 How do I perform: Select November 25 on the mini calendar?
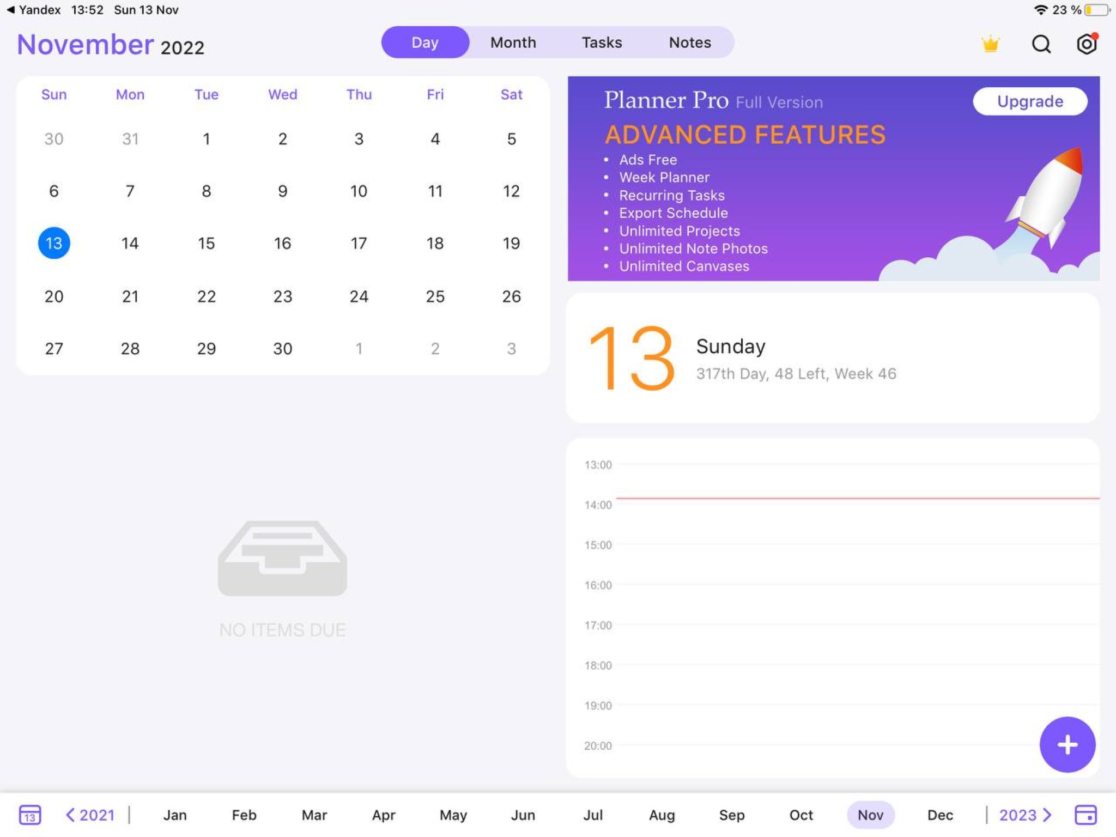coord(435,296)
